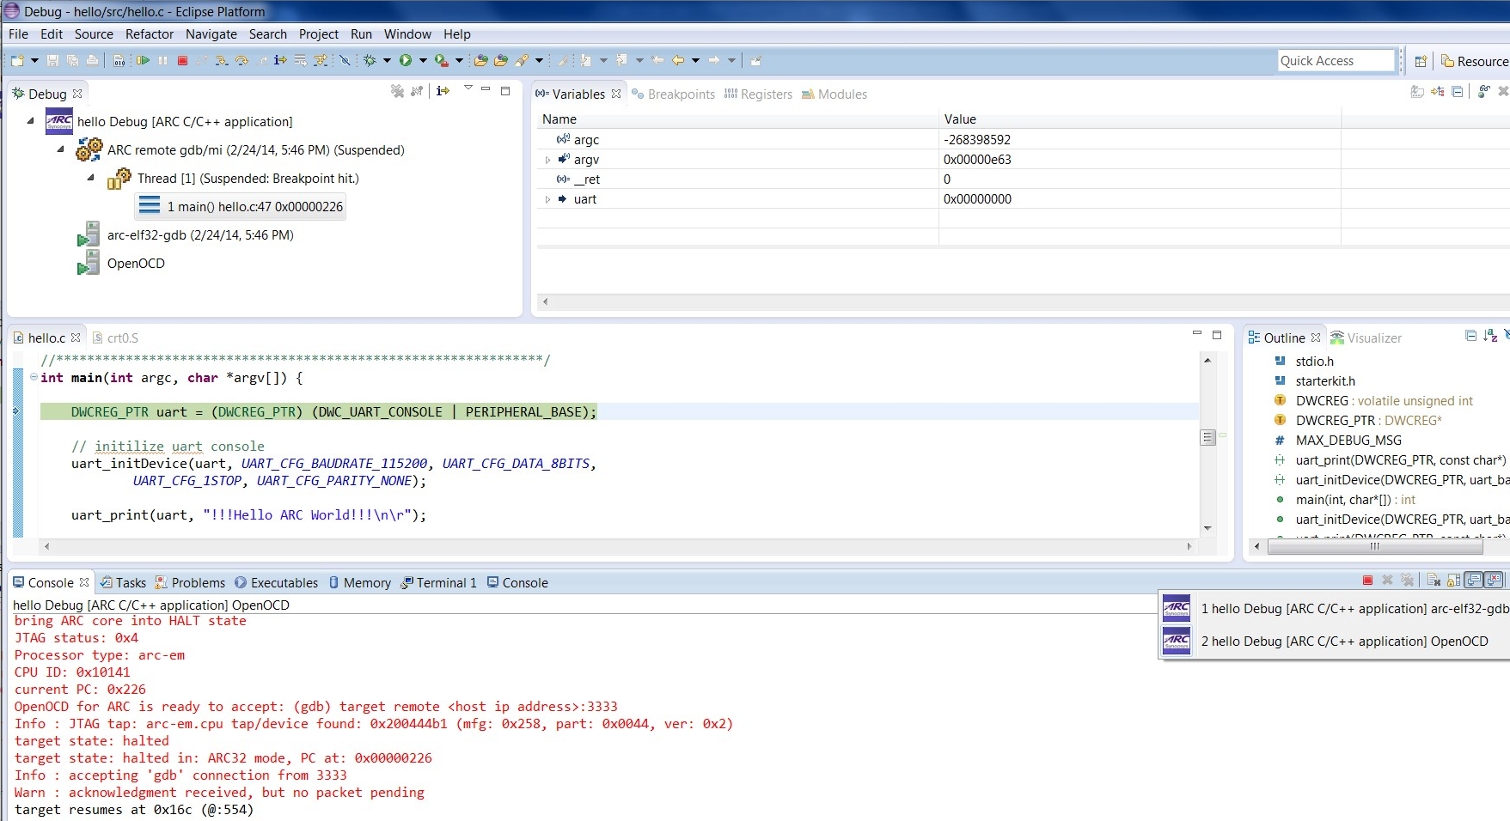Click the Outline sort alphabetically icon
Viewport: 1510px width, 821px height.
coord(1491,335)
